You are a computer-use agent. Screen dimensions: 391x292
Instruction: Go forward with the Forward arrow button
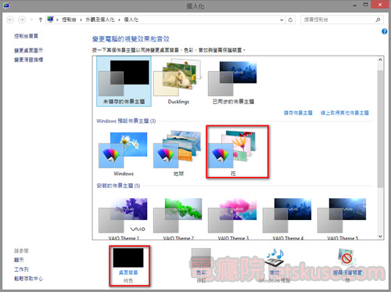pyautogui.click(x=22, y=20)
